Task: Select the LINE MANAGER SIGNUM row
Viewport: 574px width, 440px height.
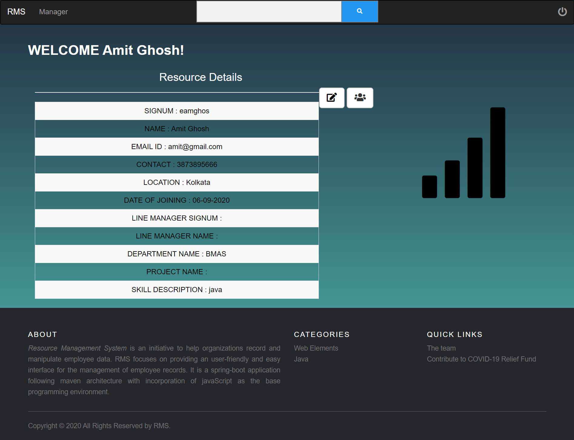Action: click(x=177, y=218)
